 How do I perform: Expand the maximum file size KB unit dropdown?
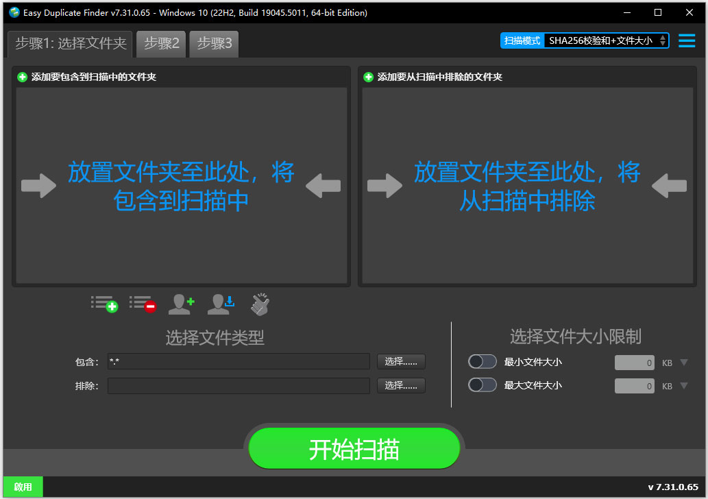(x=683, y=386)
